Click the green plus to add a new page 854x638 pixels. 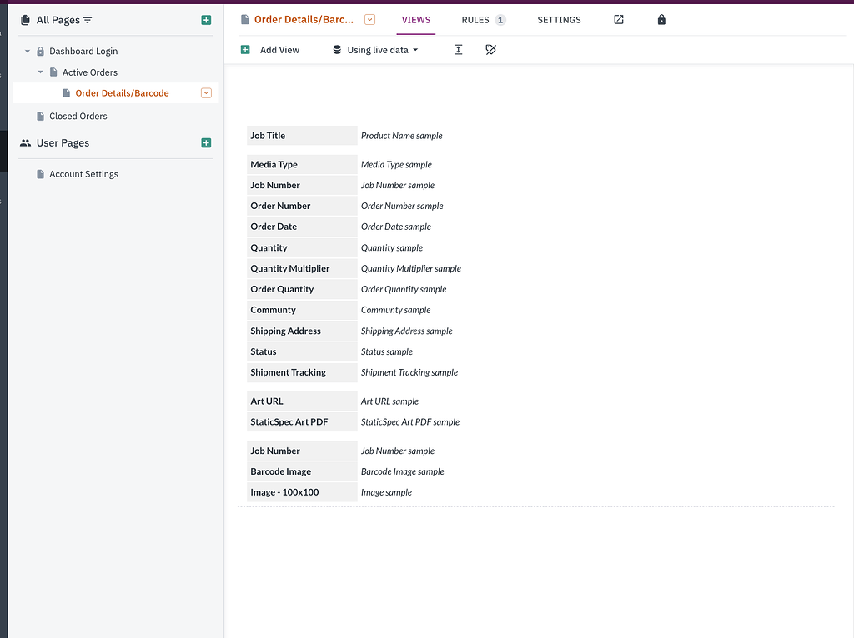point(206,19)
